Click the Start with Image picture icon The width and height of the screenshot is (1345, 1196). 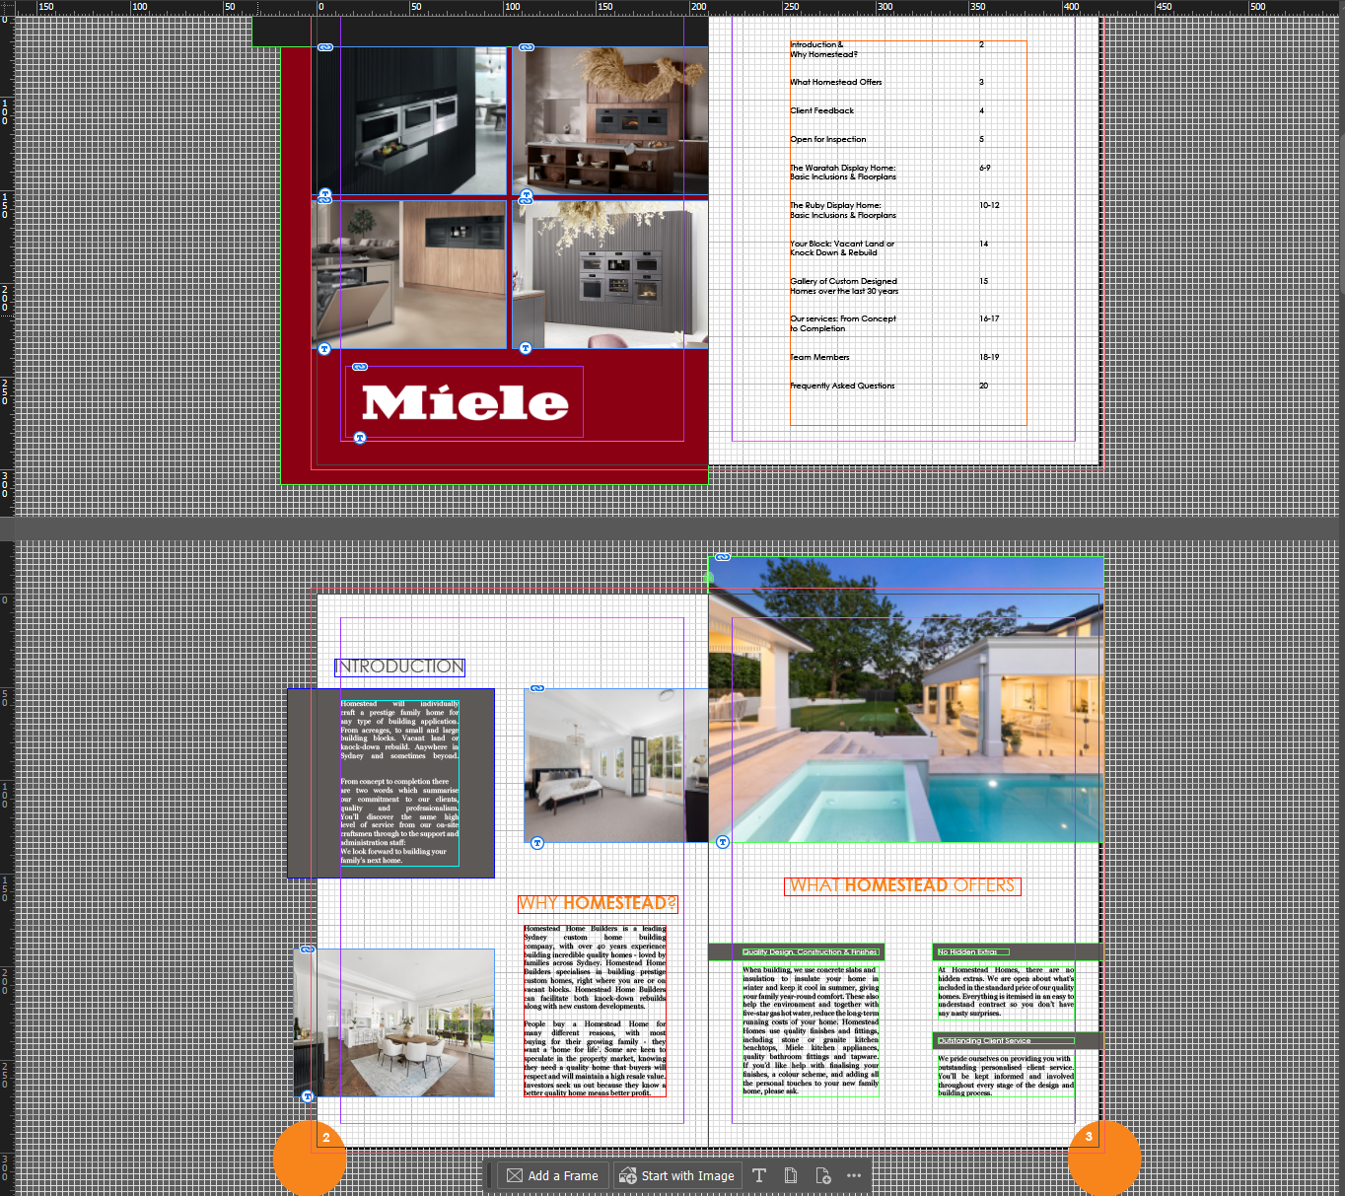[x=627, y=1175]
